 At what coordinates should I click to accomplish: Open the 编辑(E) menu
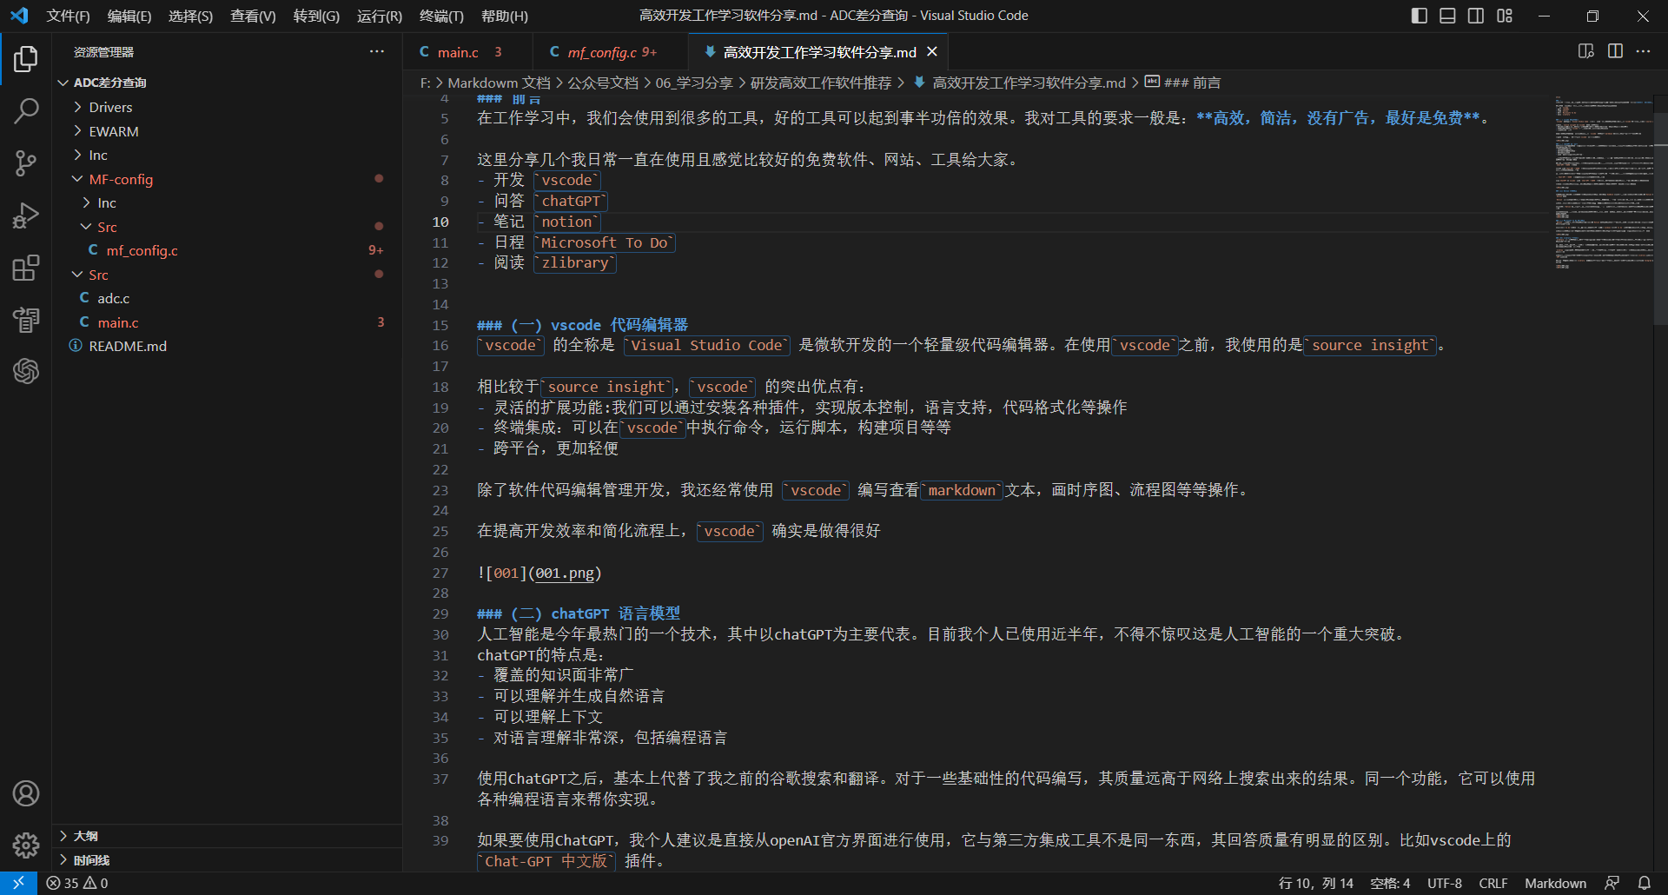click(x=129, y=16)
